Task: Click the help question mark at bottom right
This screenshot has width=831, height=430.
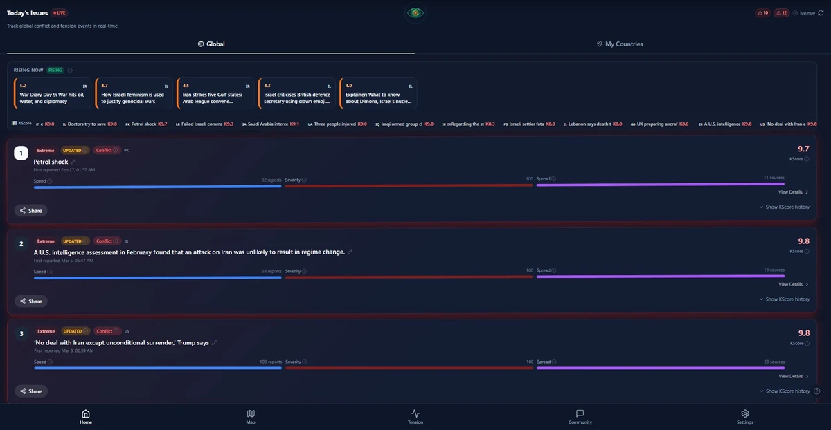Action: pos(816,391)
